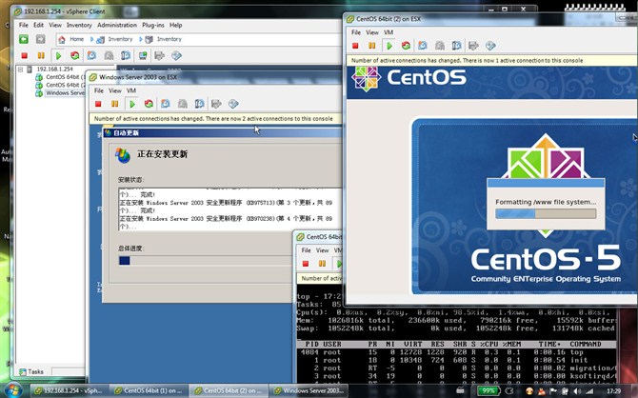Suspend the CentOS 64bit (2) VM
The width and height of the screenshot is (638, 398).
pyautogui.click(x=372, y=46)
